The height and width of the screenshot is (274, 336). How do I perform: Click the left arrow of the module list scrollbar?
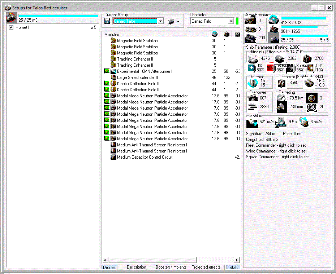click(105, 260)
